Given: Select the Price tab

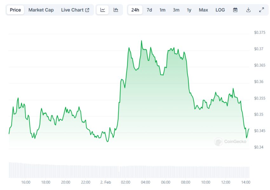Looking at the screenshot, I should click(x=15, y=10).
